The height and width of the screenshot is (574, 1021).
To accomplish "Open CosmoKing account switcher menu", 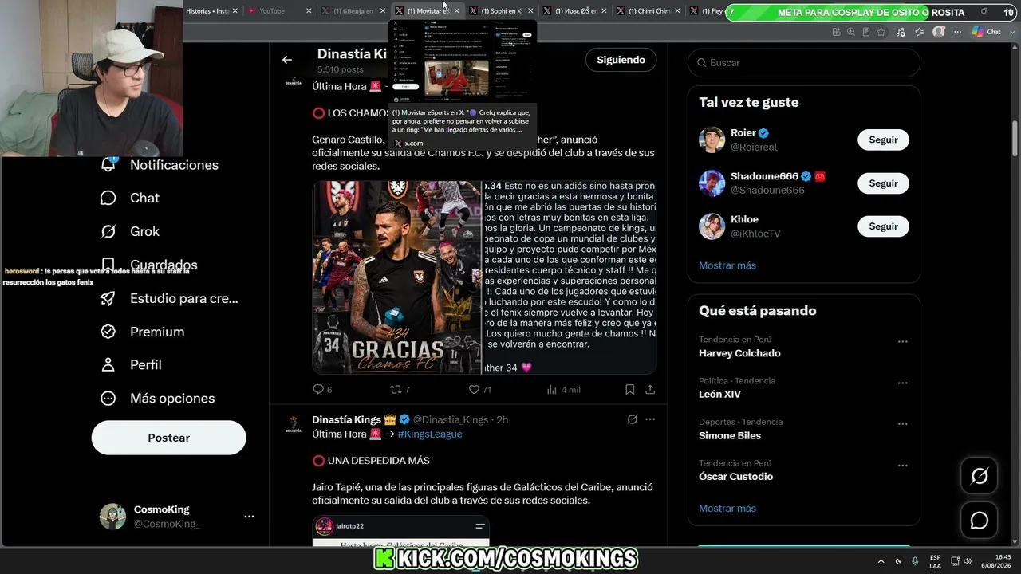I will coord(249,517).
